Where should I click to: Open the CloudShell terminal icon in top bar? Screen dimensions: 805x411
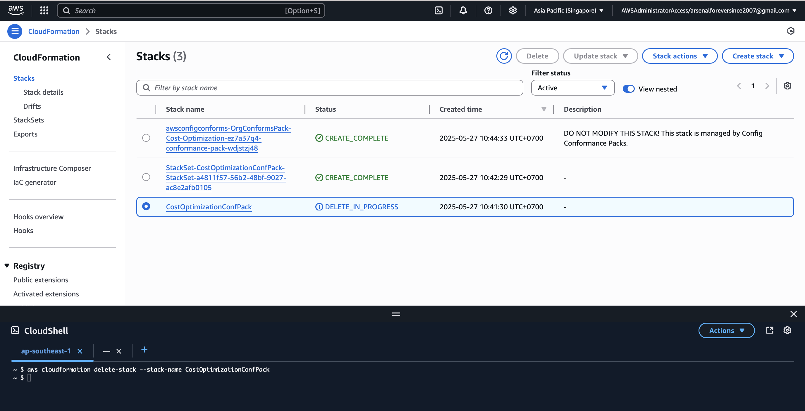pyautogui.click(x=438, y=10)
